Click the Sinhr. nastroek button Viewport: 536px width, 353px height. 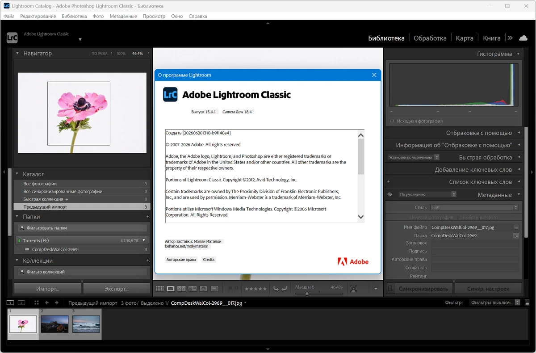[x=488, y=289]
